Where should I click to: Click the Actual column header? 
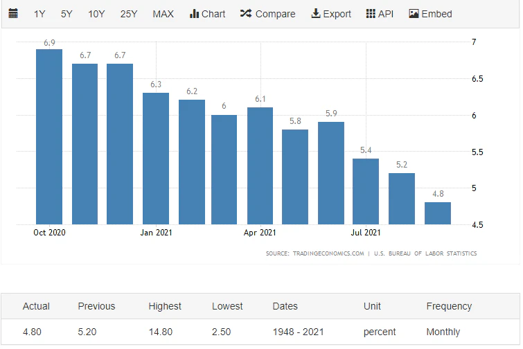(36, 306)
